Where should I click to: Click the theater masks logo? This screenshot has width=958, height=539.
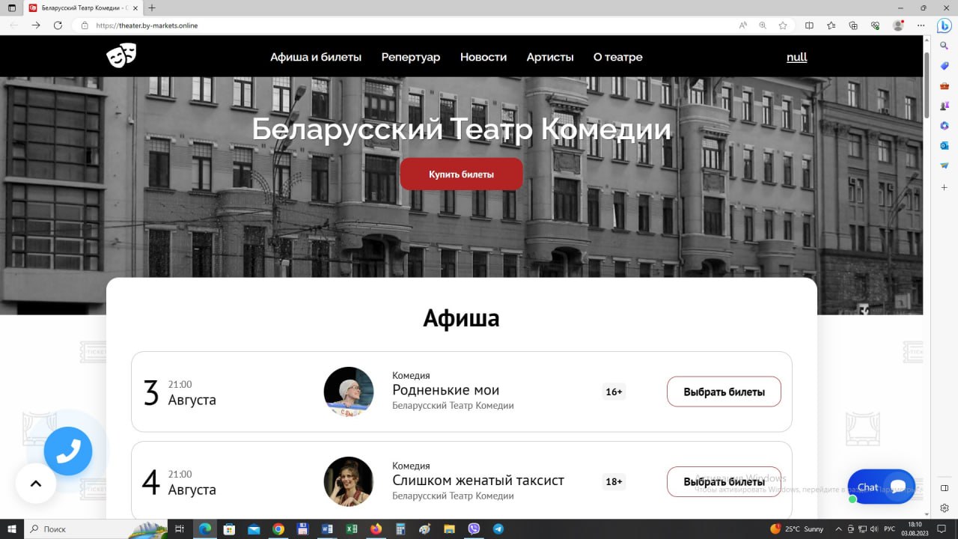[121, 56]
